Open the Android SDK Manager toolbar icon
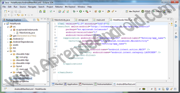The image size is (180, 93). [40, 11]
